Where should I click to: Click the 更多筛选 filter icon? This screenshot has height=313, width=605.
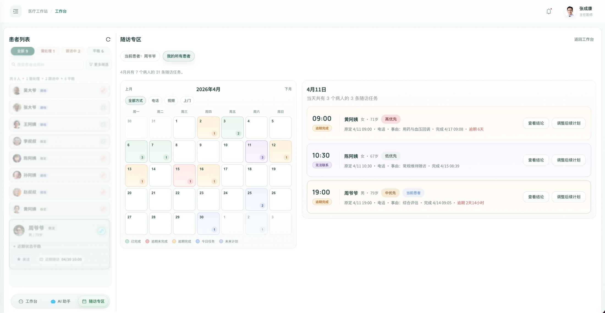point(91,65)
